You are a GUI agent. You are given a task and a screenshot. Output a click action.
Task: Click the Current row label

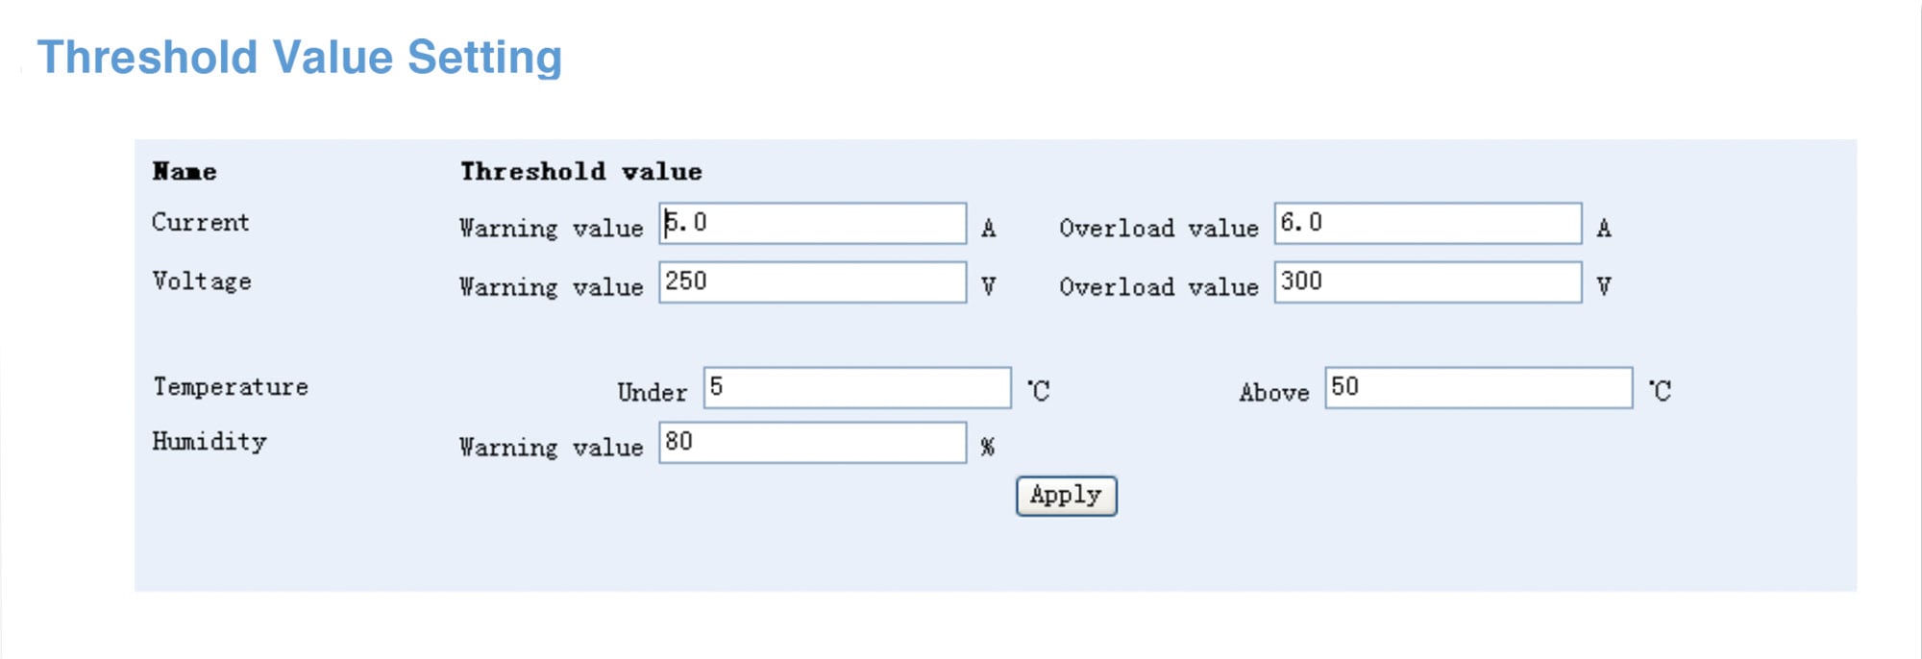(200, 223)
